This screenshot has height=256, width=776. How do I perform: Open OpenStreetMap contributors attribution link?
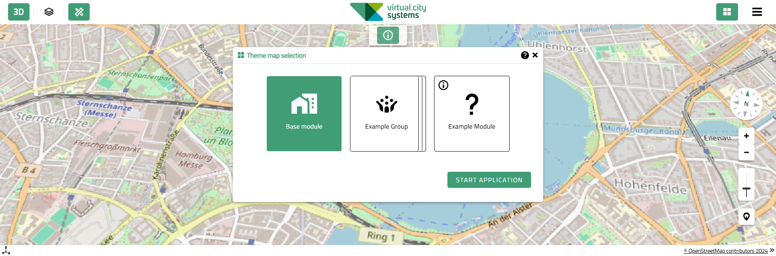[725, 251]
